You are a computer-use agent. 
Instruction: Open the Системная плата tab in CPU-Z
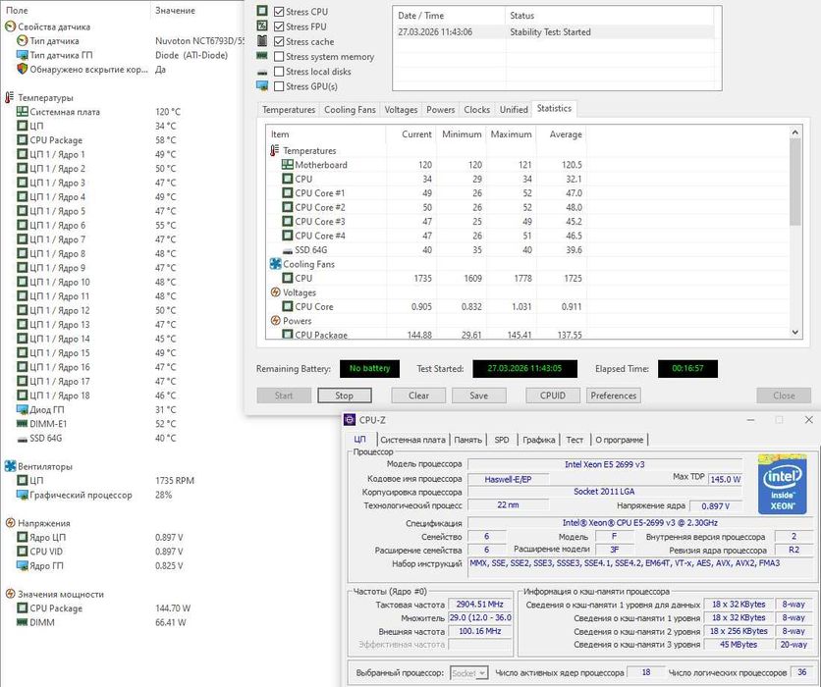coord(412,440)
